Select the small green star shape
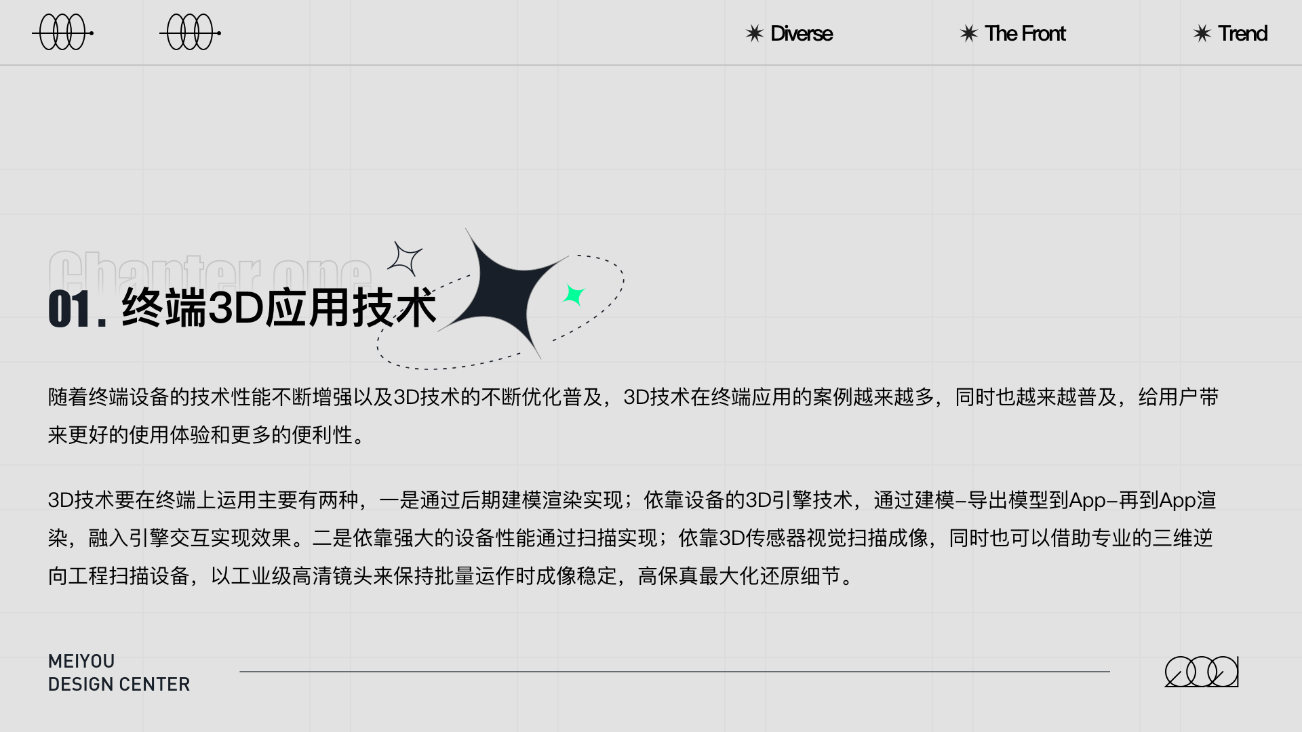The image size is (1302, 732). [574, 295]
